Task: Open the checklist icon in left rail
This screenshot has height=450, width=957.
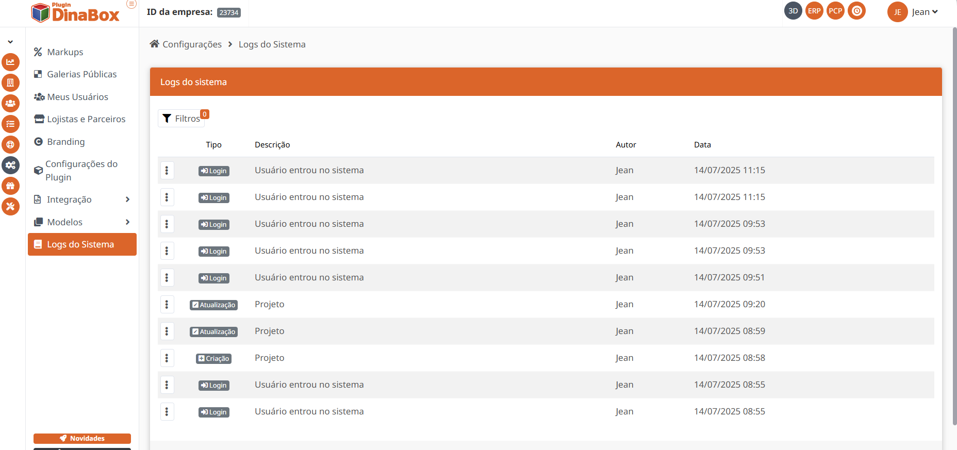Action: coord(10,124)
